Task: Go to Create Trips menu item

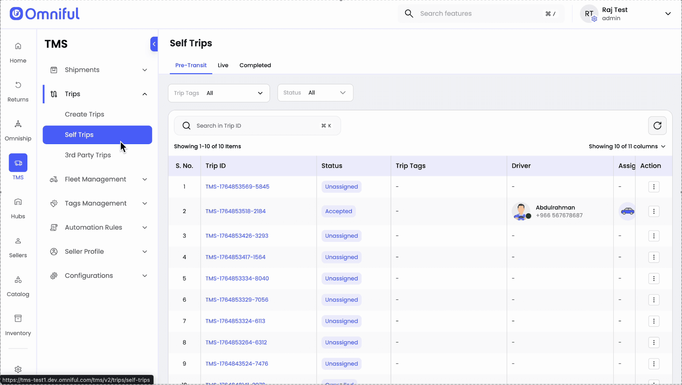Action: tap(84, 114)
